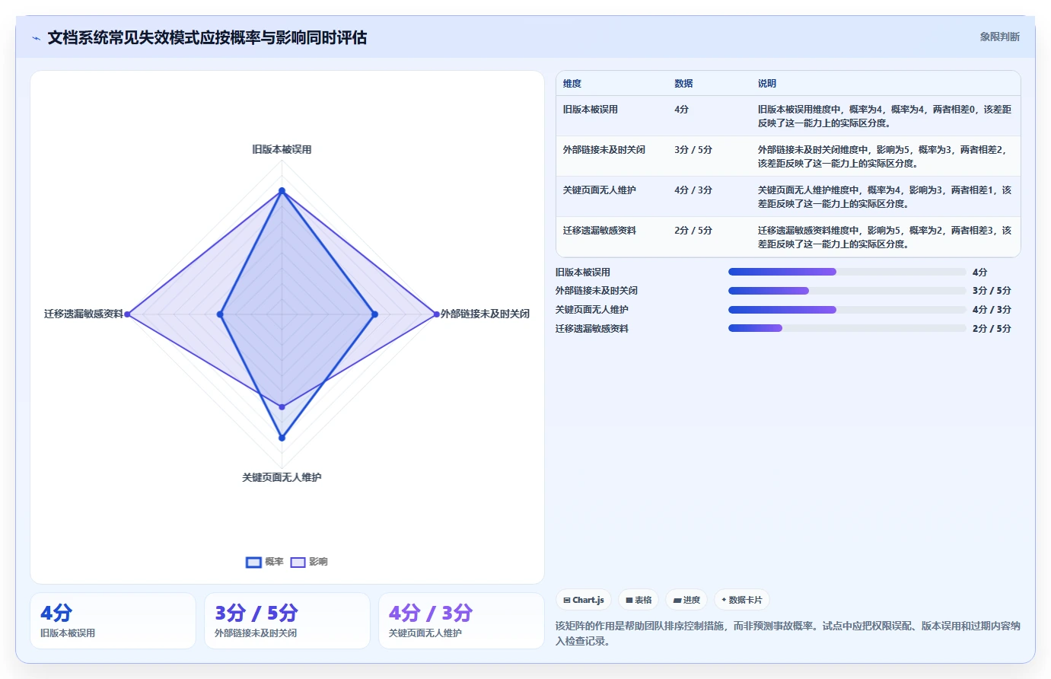
Task: Click the 概率 point on the 关键页面无人维护 axis
Action: click(282, 438)
